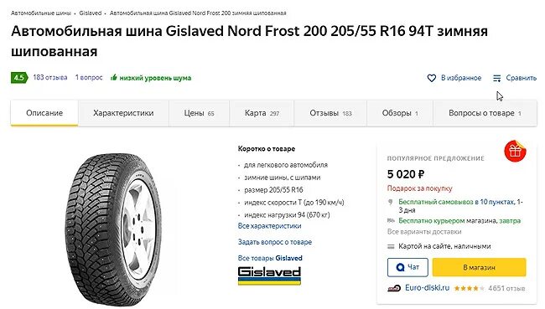Viewport: 545px width, 309px height.
Task: Select the Карта tab
Action: click(262, 113)
